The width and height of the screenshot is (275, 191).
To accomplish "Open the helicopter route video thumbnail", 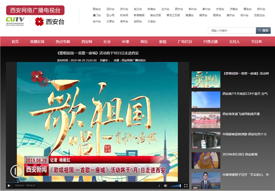I will click(x=206, y=120).
